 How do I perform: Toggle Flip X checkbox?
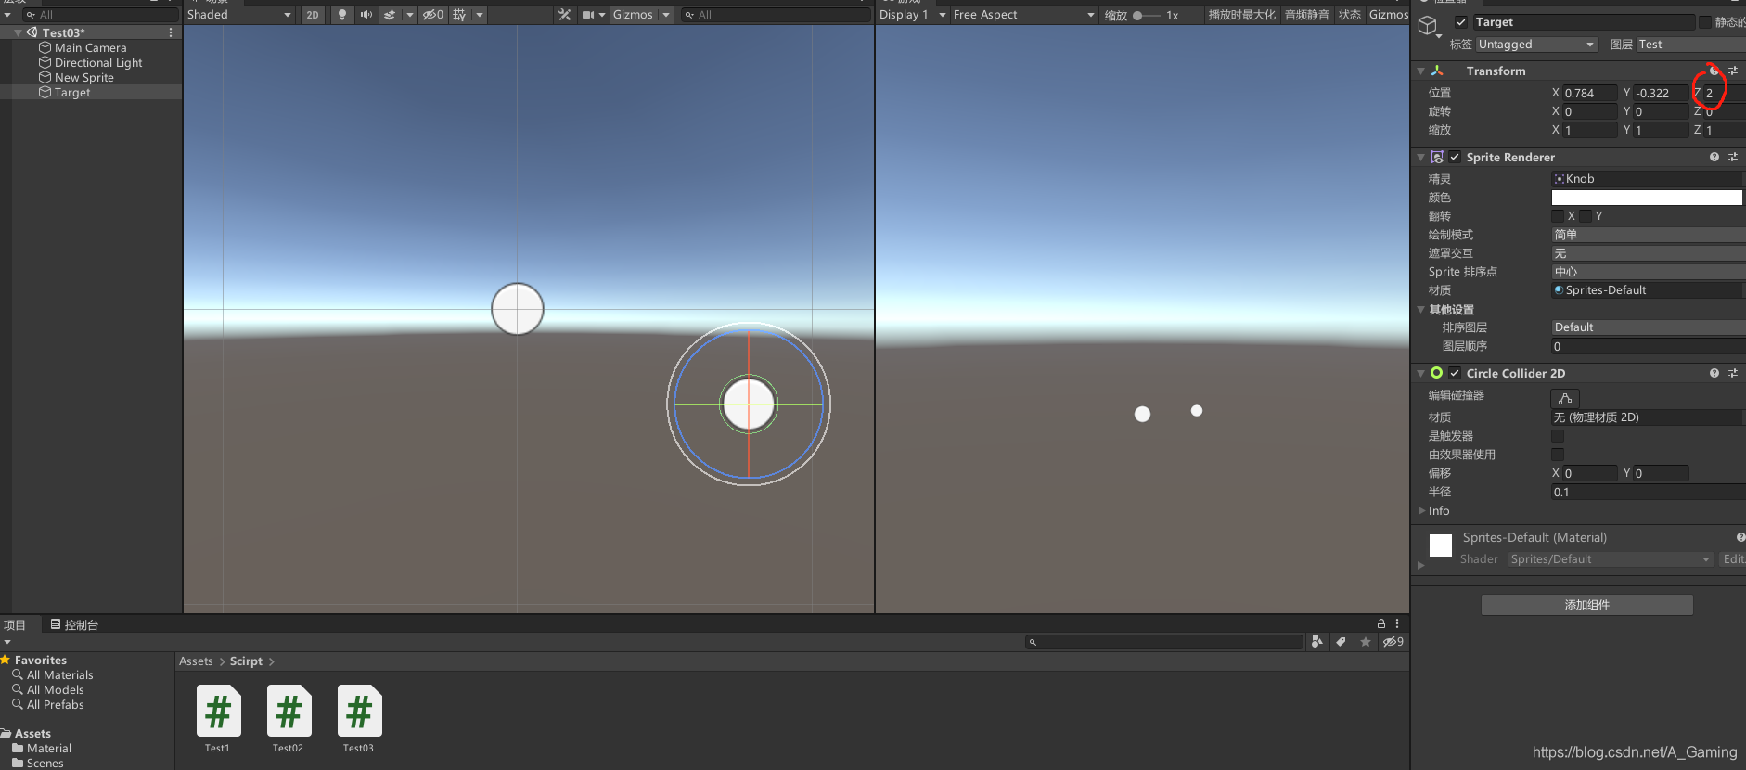click(x=1558, y=216)
